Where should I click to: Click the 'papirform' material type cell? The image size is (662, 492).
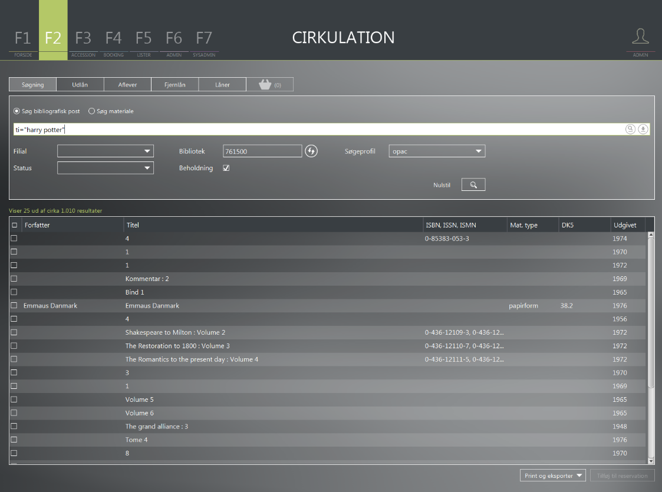click(523, 305)
